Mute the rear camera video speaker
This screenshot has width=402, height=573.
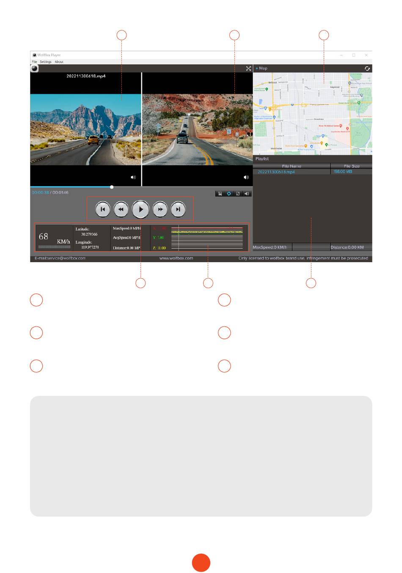click(246, 177)
